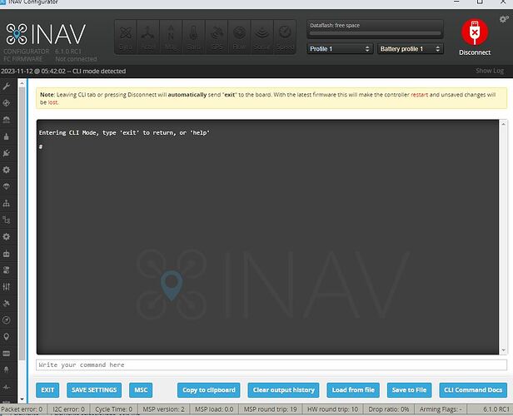This screenshot has width=513, height=416.
Task: Click 'Entering CLI Mode' output line
Action: point(124,132)
